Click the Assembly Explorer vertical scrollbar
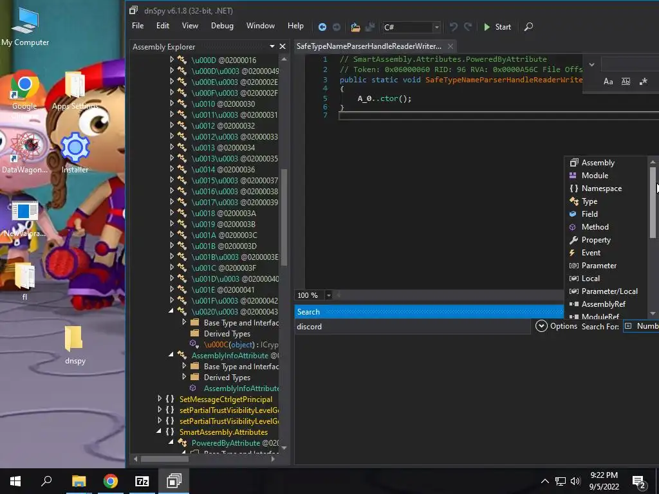 pos(284,217)
